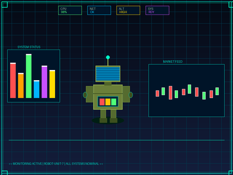233x175 pixels.
Task: Click the red bar in System Status chart
Action: 13,80
